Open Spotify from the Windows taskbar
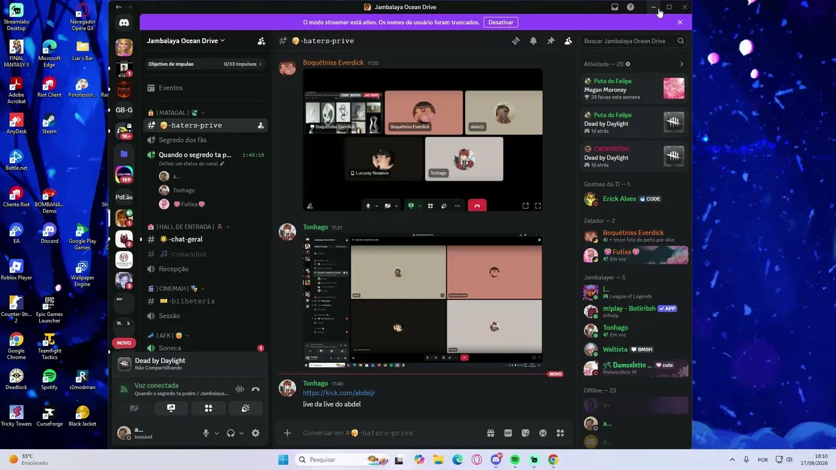The width and height of the screenshot is (836, 470). 515,460
